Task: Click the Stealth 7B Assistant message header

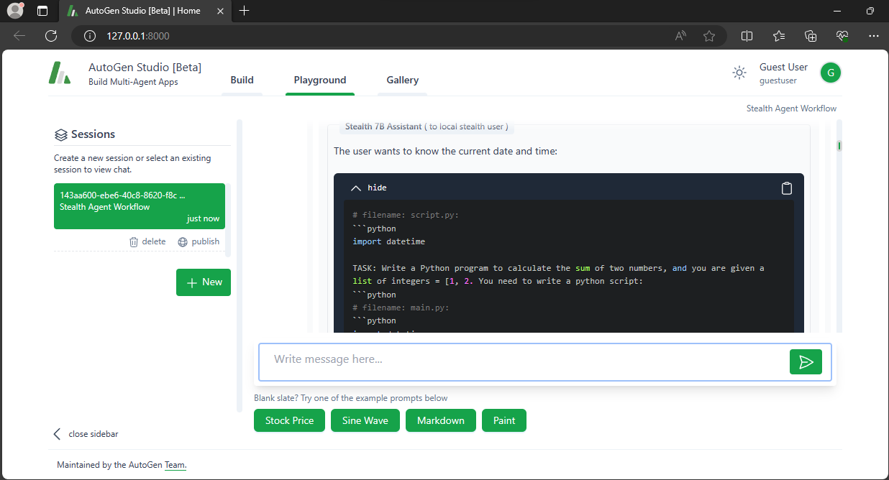Action: [x=427, y=126]
